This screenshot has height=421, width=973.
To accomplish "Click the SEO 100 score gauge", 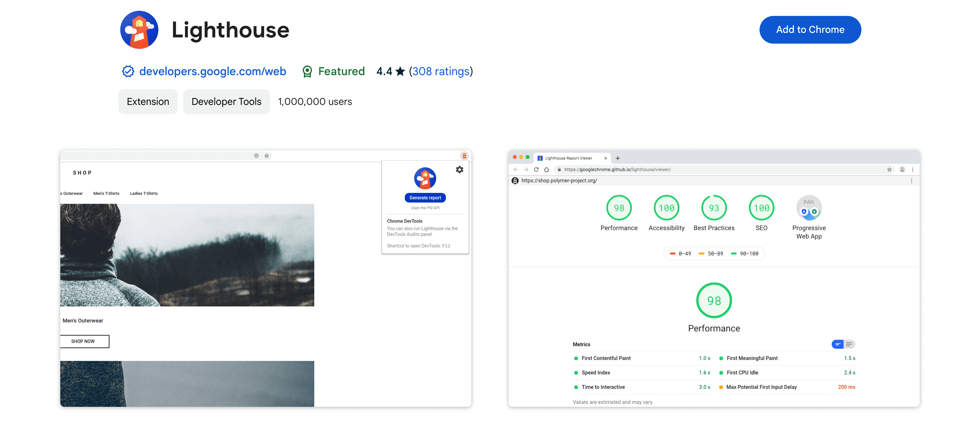I will click(761, 208).
